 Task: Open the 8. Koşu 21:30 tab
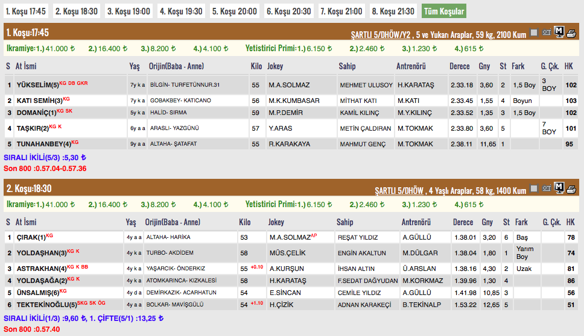tap(393, 11)
